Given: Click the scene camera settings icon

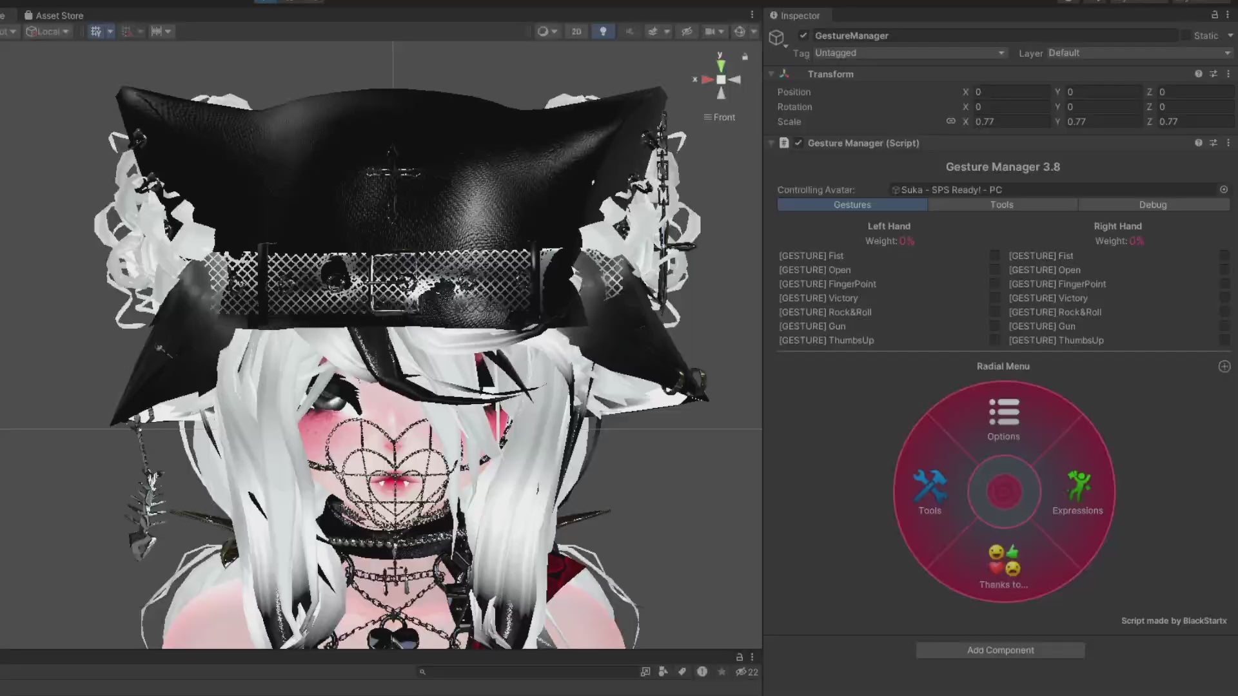Looking at the screenshot, I should point(710,31).
